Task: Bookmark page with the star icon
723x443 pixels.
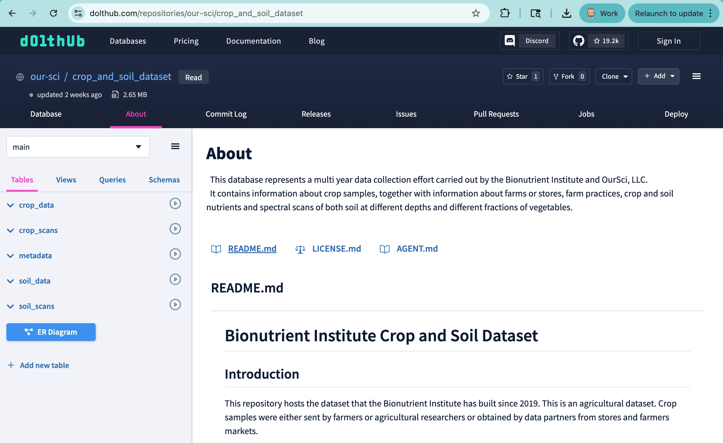Action: [x=476, y=13]
